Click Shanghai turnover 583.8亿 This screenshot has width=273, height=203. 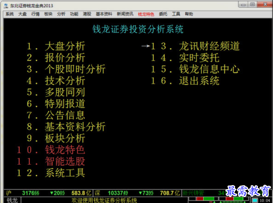(x=81, y=193)
